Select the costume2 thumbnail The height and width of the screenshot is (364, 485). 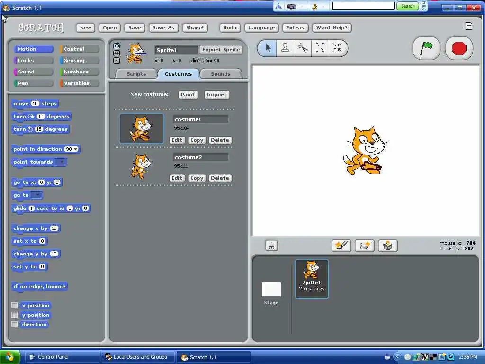click(142, 166)
